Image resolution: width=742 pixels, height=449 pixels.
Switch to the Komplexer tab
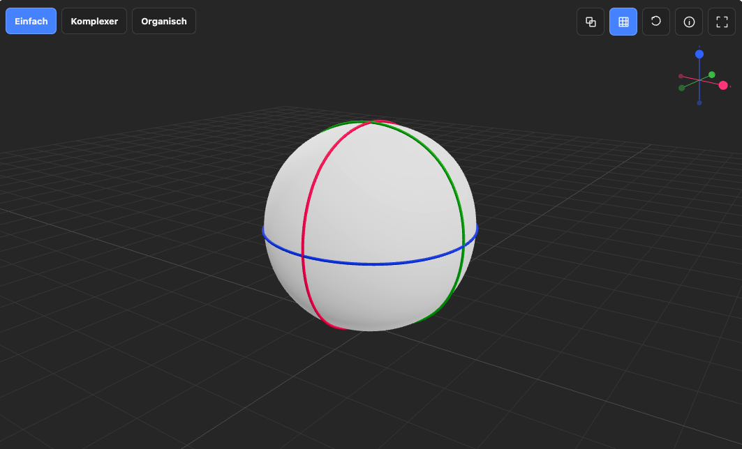[x=94, y=22]
